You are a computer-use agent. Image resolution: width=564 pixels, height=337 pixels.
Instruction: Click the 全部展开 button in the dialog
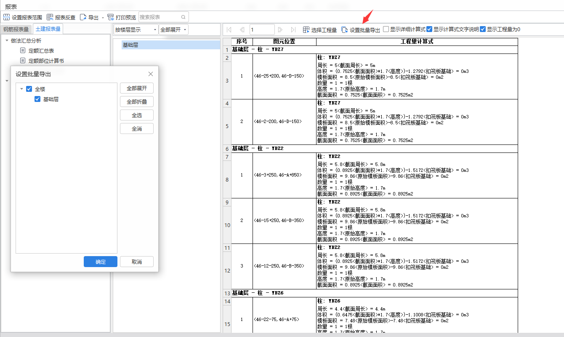(x=137, y=88)
